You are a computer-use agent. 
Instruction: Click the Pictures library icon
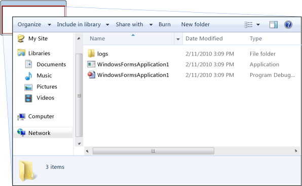(28, 87)
